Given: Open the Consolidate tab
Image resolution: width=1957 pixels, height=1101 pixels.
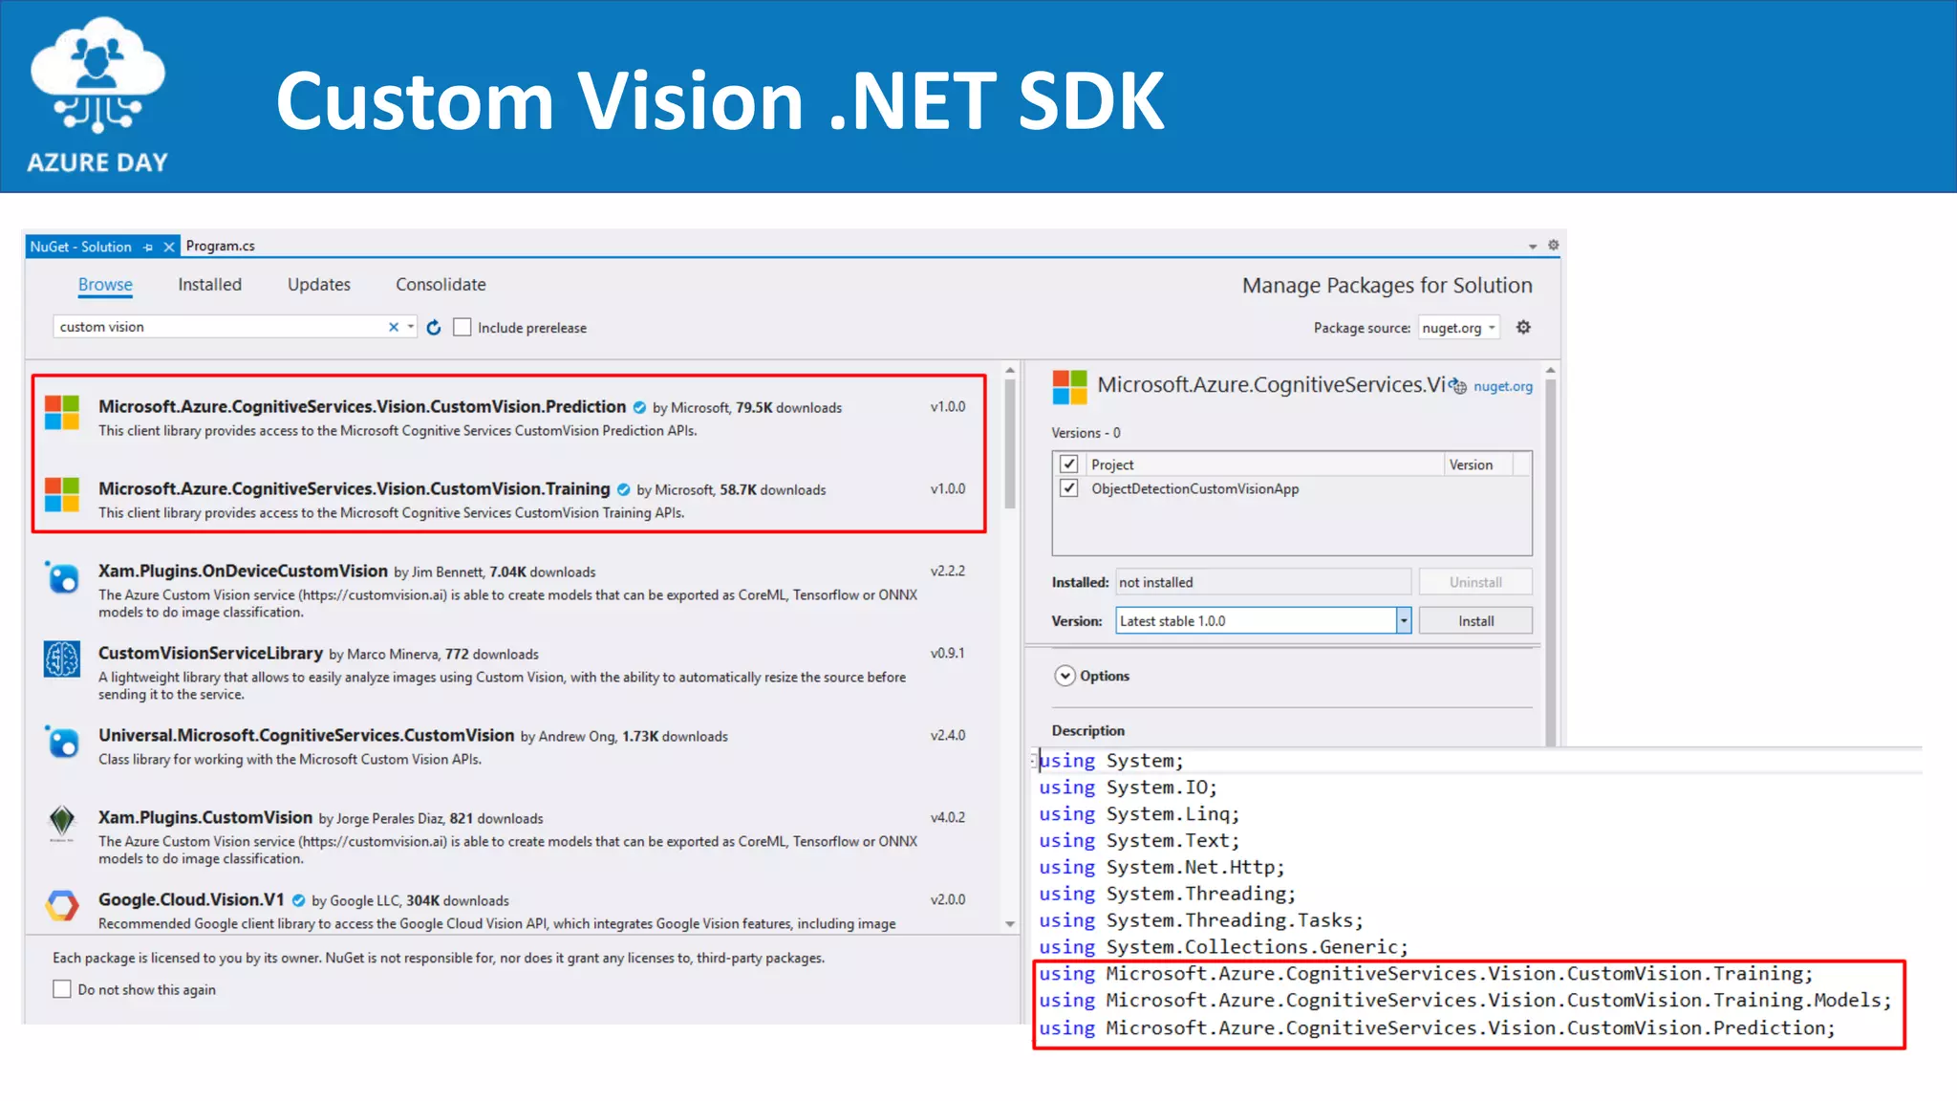Looking at the screenshot, I should pos(441,284).
